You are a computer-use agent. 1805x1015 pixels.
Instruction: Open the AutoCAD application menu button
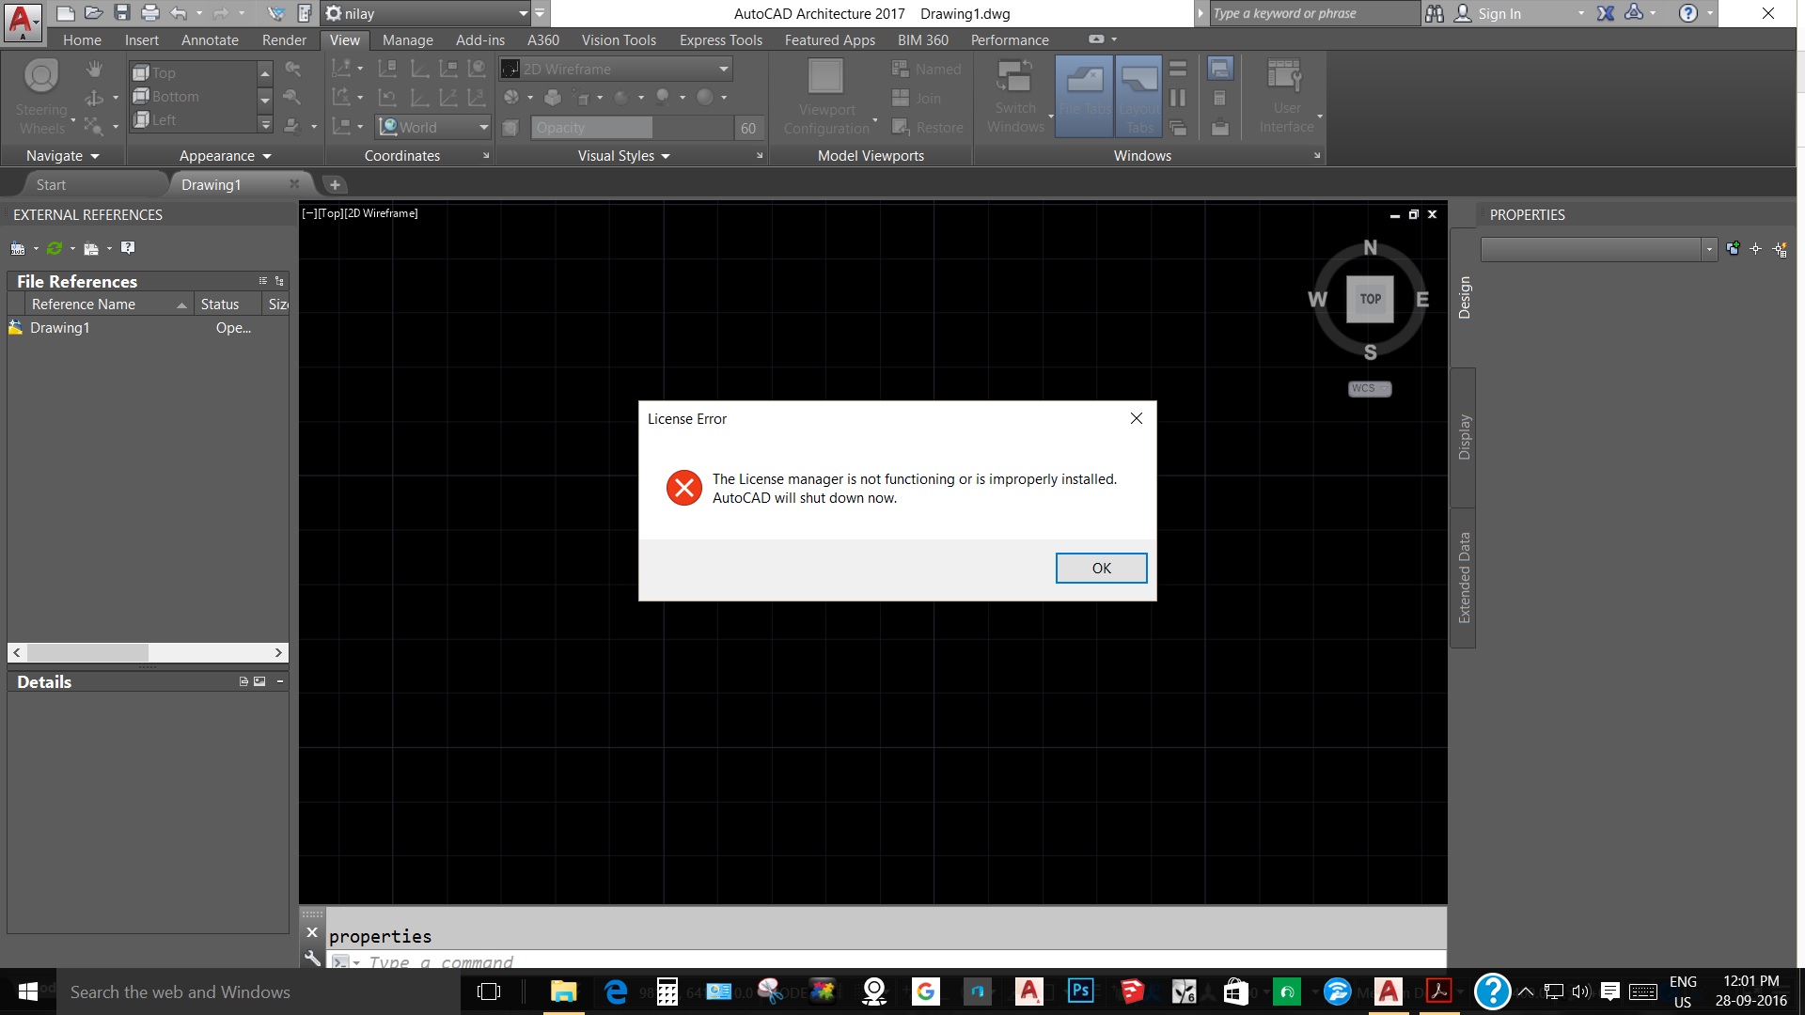tap(22, 21)
